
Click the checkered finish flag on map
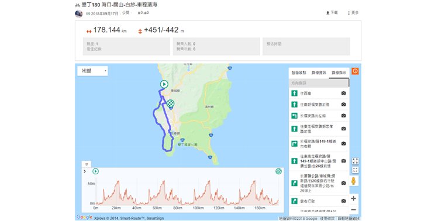pyautogui.click(x=171, y=103)
